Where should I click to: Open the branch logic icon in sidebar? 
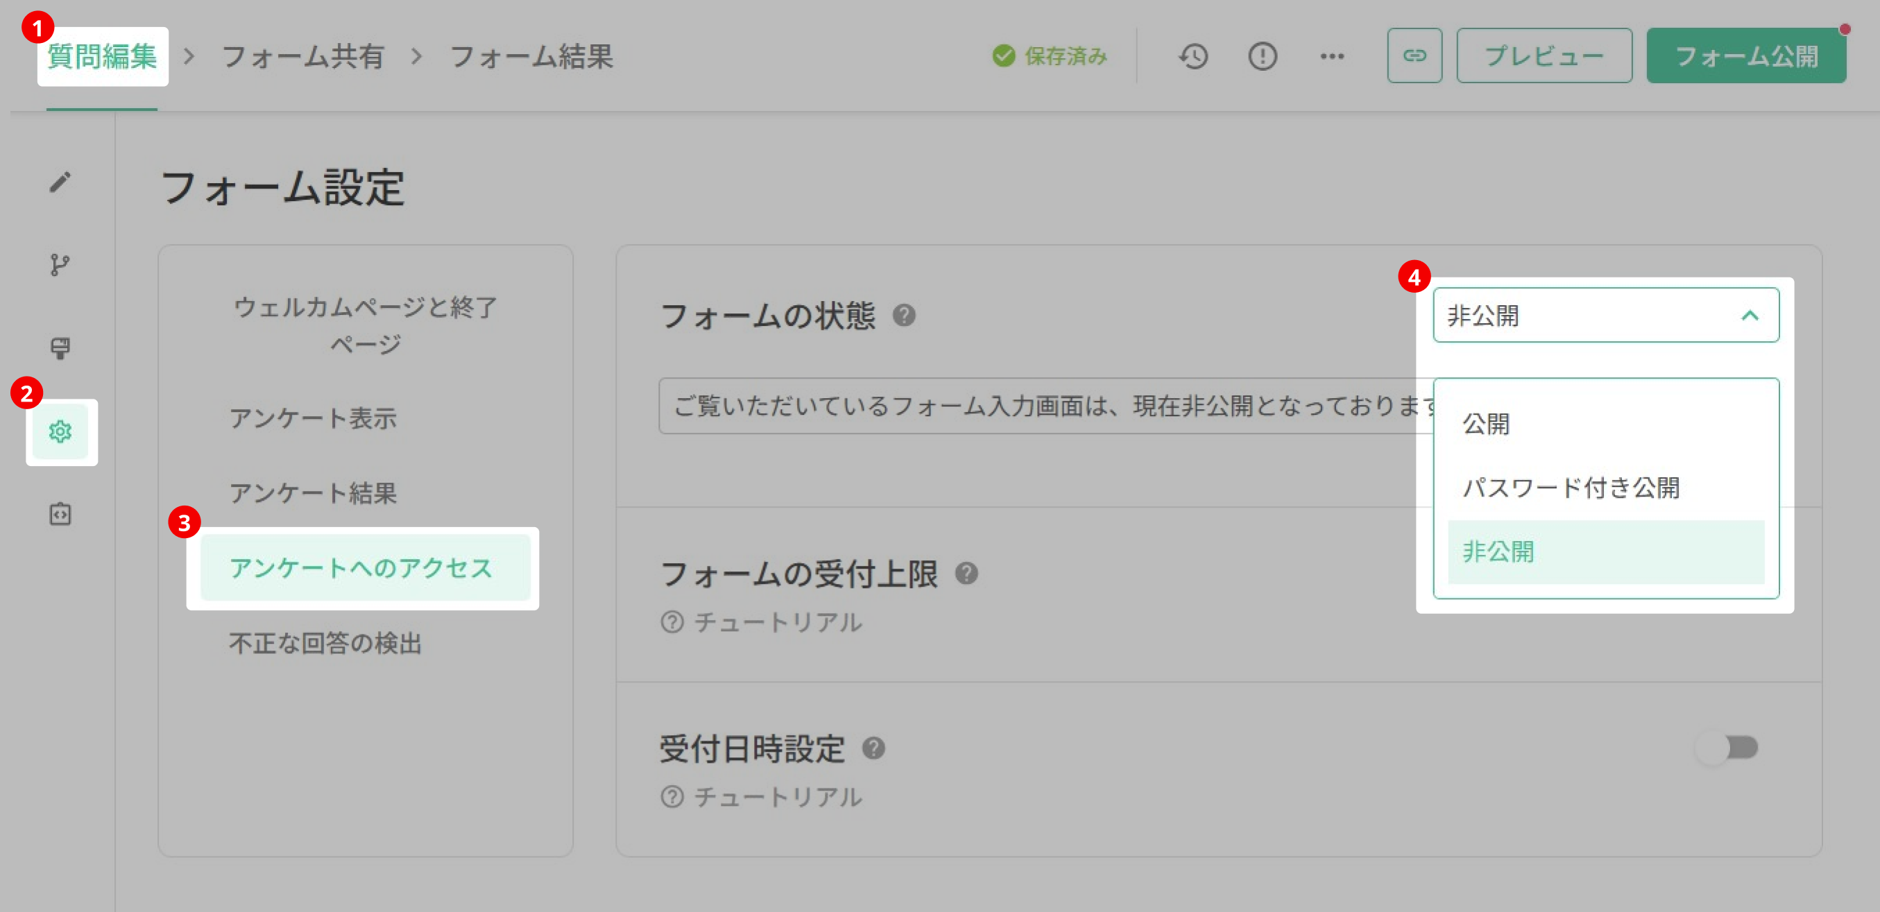tap(60, 265)
